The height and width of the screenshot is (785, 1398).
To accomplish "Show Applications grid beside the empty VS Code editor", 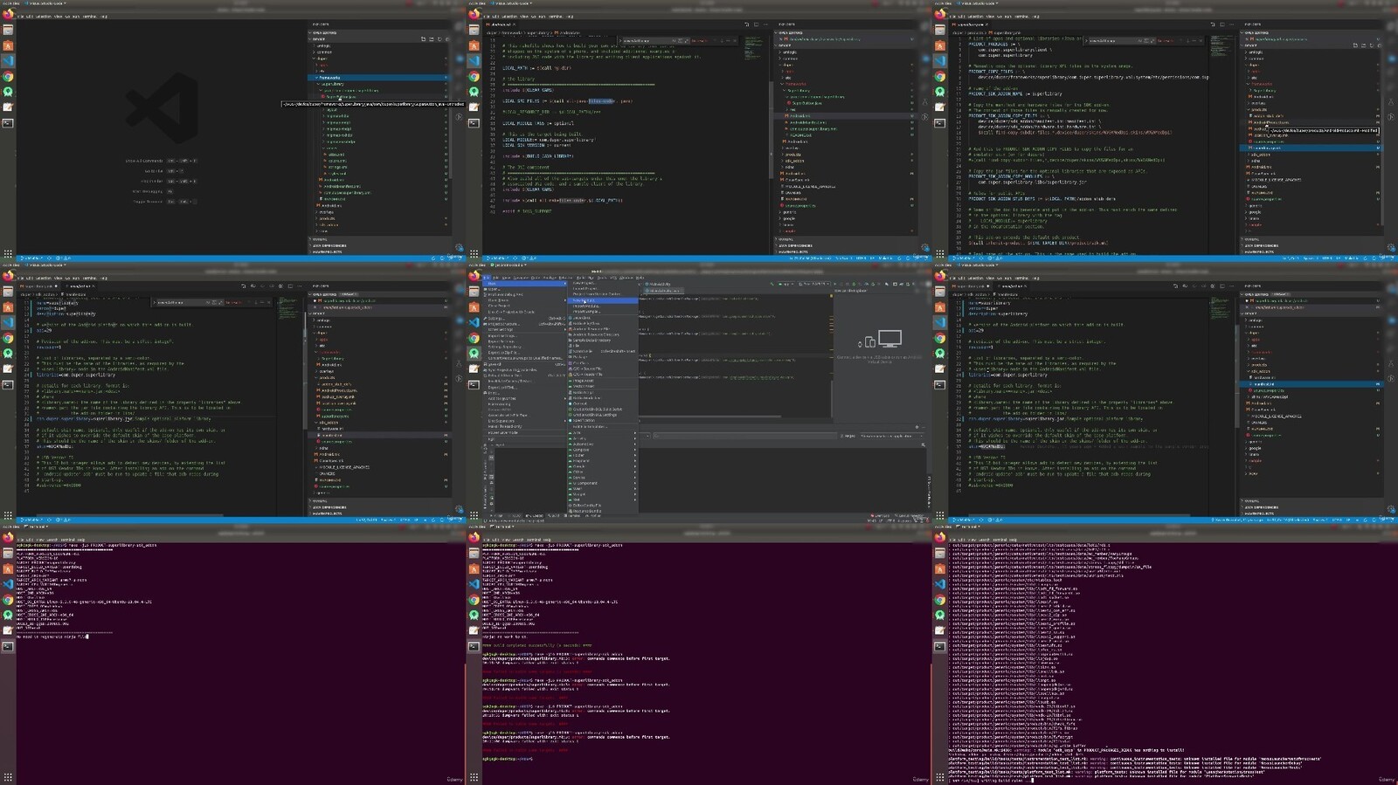I will (8, 254).
